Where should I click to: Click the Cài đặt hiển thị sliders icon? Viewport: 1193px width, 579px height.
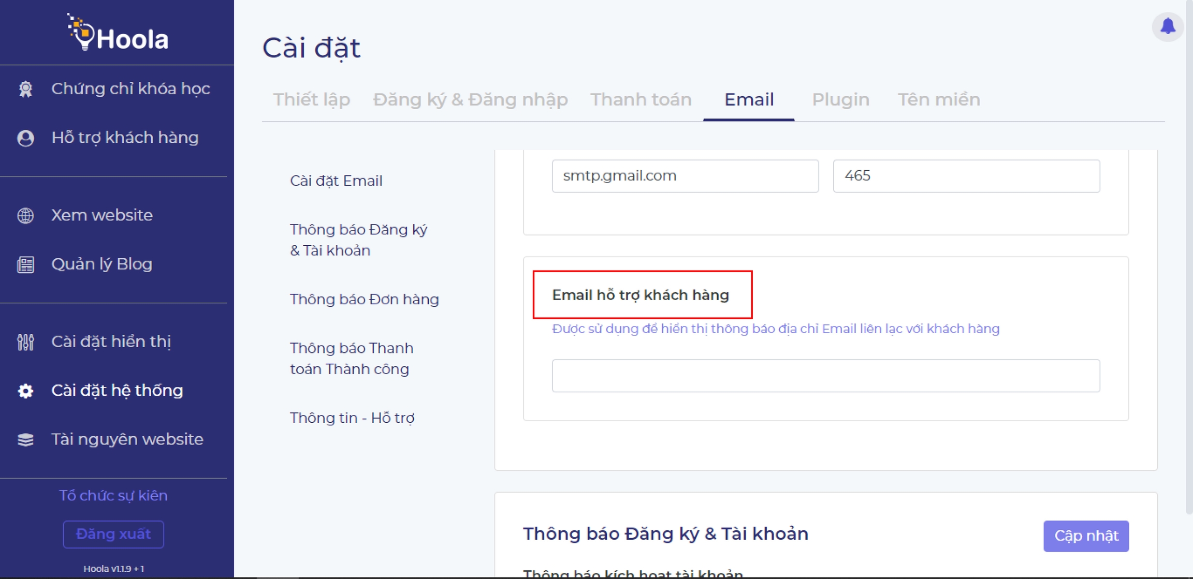(25, 342)
